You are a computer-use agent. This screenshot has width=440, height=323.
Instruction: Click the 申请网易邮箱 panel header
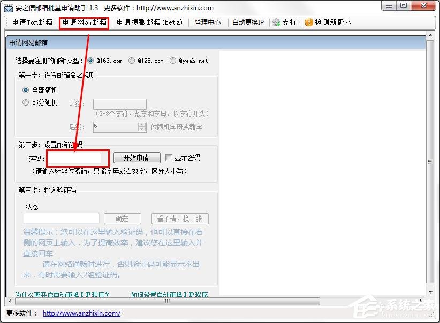tap(216, 43)
